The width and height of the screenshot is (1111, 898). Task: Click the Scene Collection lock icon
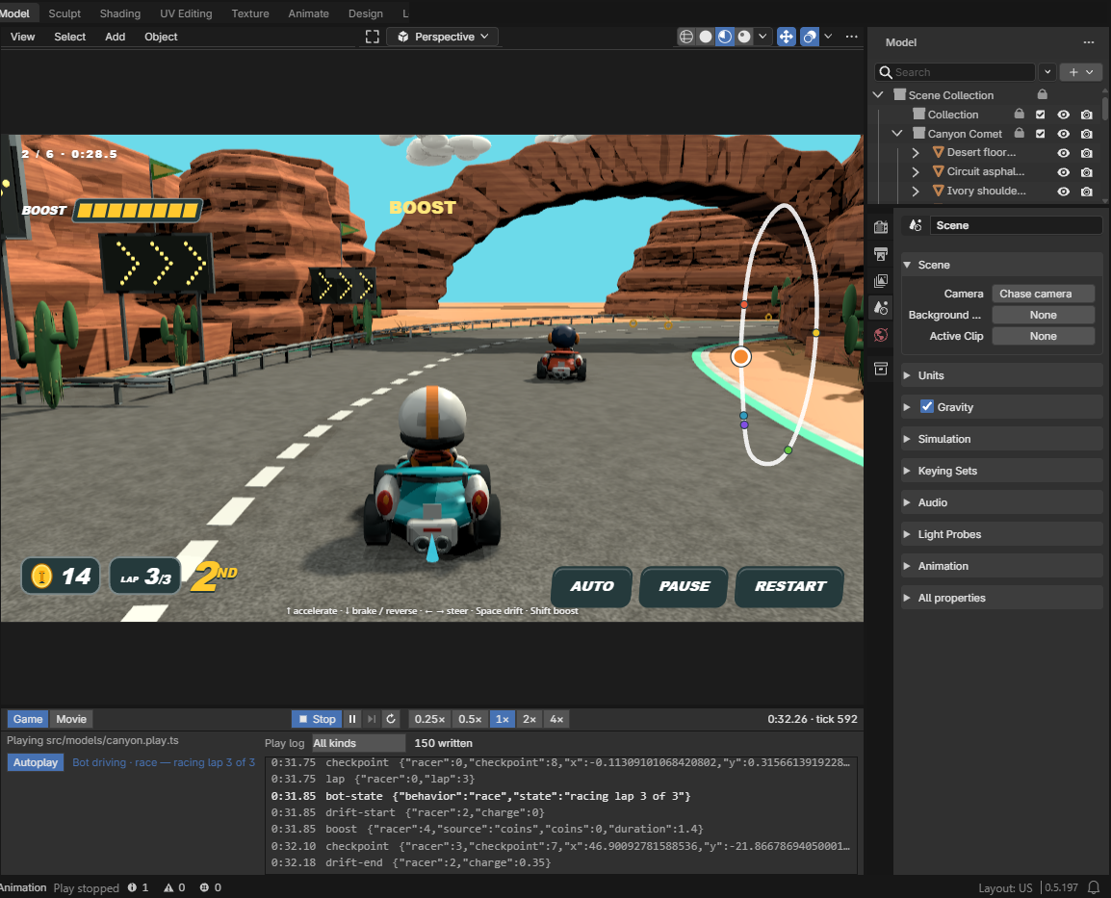[x=1042, y=94]
